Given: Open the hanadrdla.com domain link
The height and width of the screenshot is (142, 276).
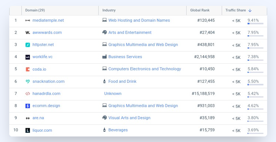Looking at the screenshot, I should tap(46, 94).
